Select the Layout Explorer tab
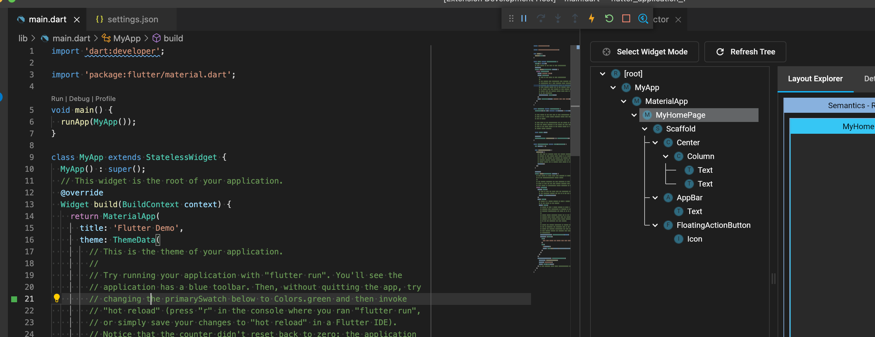 (x=815, y=78)
